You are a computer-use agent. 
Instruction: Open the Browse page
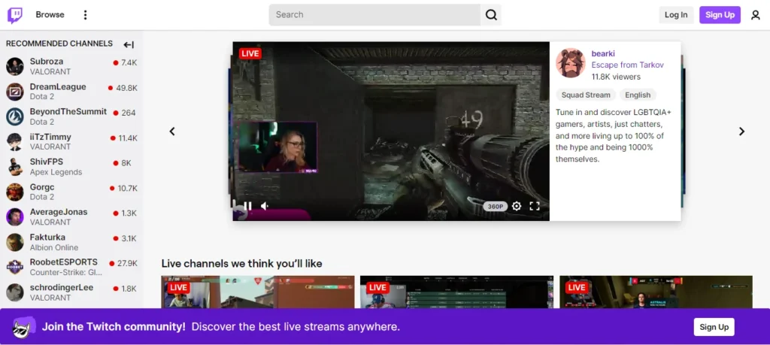click(50, 15)
